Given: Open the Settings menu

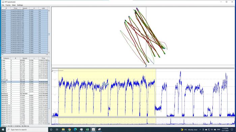Looking at the screenshot, I should 20,5.
